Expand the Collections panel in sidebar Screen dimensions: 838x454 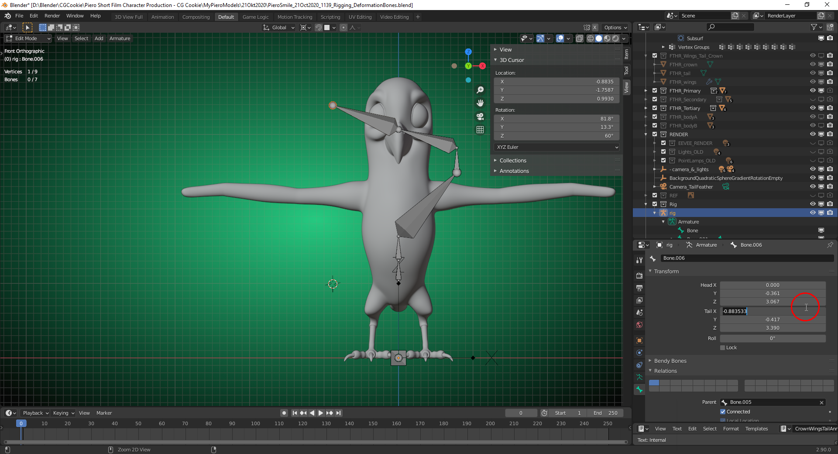coord(513,161)
